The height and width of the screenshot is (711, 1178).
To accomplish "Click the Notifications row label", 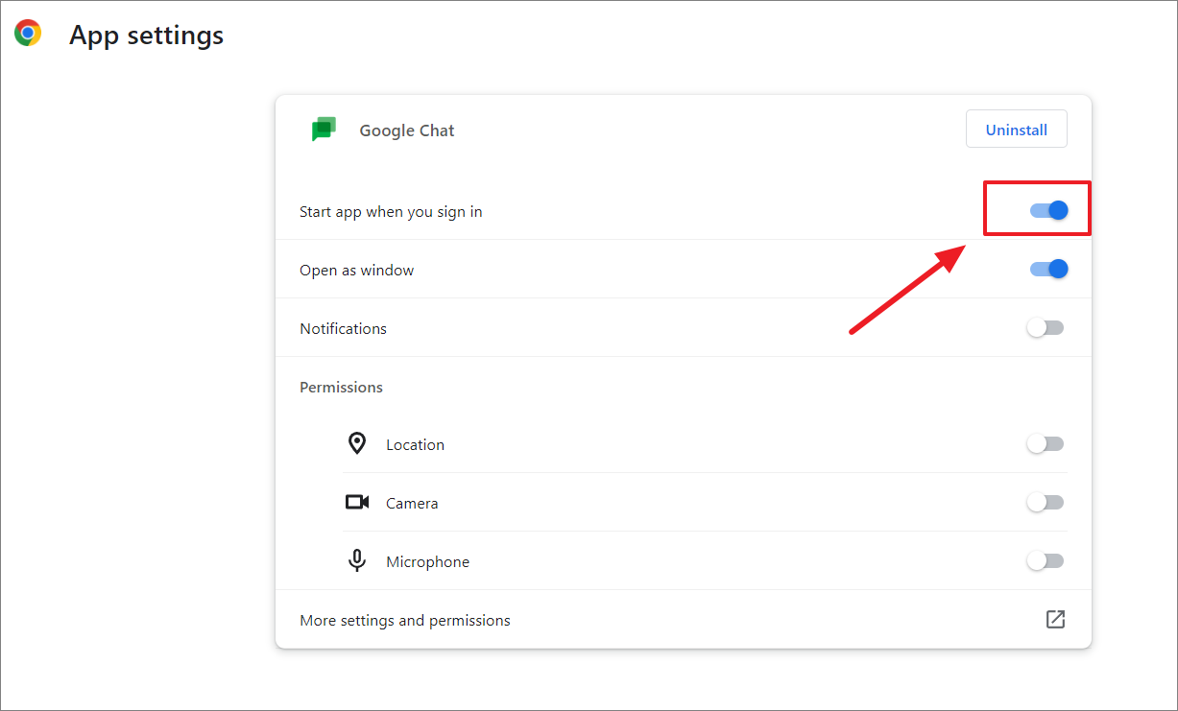I will click(x=343, y=327).
